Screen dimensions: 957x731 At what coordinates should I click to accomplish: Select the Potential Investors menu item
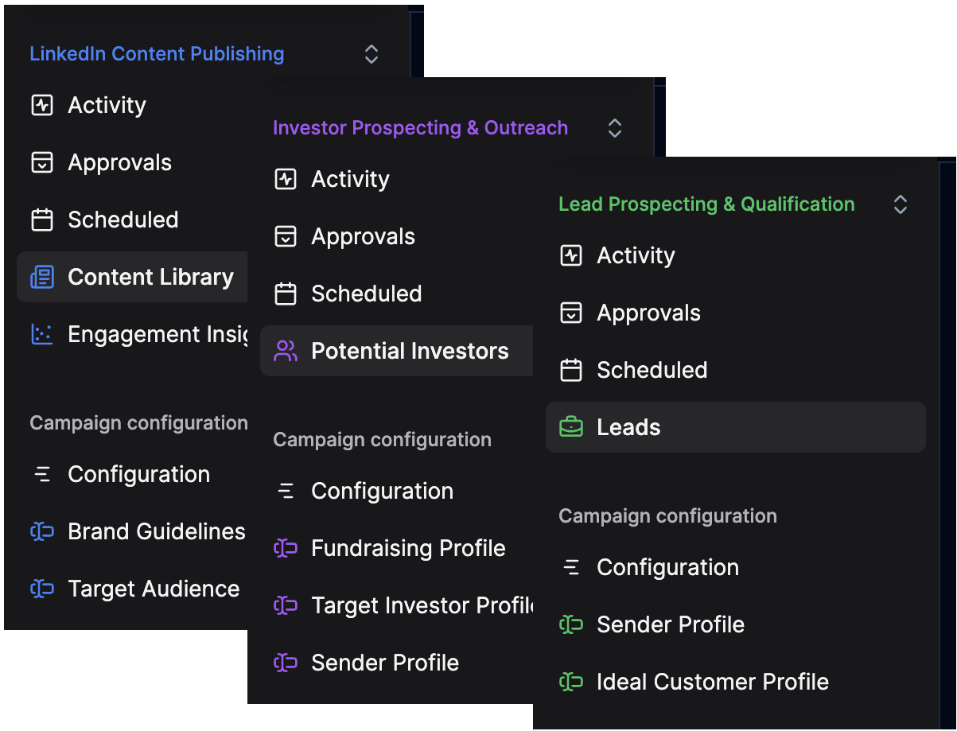click(410, 351)
